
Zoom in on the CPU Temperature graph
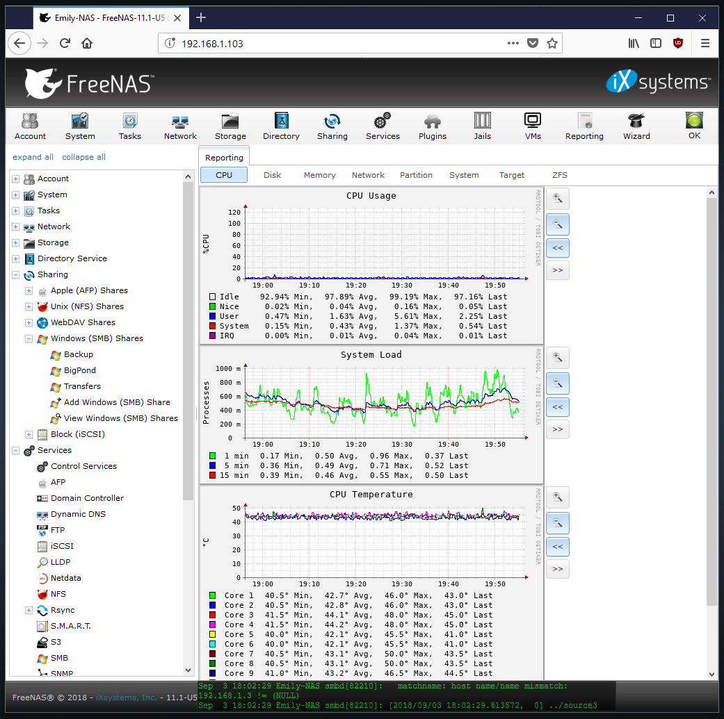pyautogui.click(x=557, y=497)
